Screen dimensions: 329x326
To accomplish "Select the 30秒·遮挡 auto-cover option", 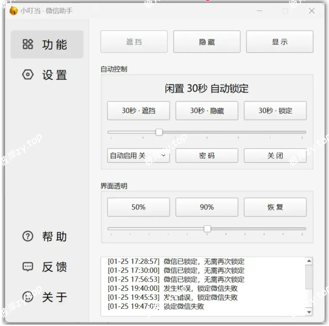I will click(x=138, y=110).
